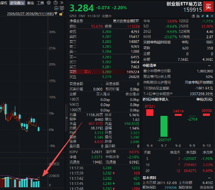The height and width of the screenshot is (190, 215).
Task: Click the 9-4 red inflow bar 87221
Action: [x=150, y=112]
